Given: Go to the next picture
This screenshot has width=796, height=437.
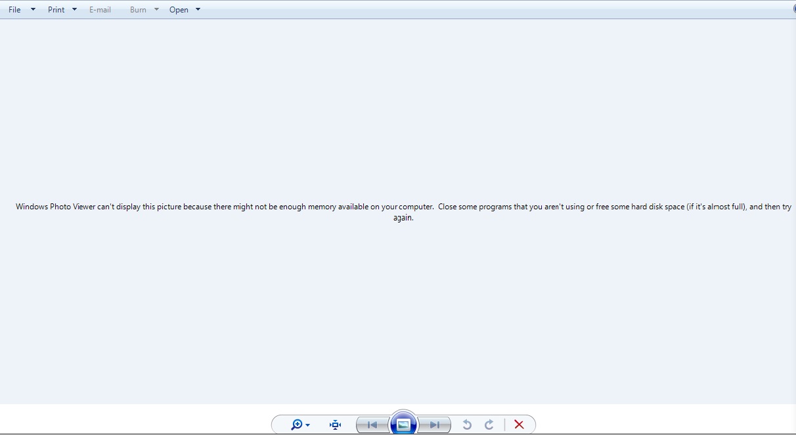Looking at the screenshot, I should tap(434, 425).
